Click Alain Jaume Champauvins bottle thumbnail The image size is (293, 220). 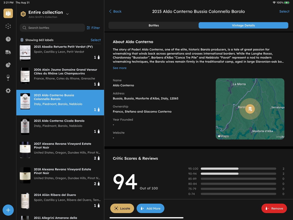[25, 76]
